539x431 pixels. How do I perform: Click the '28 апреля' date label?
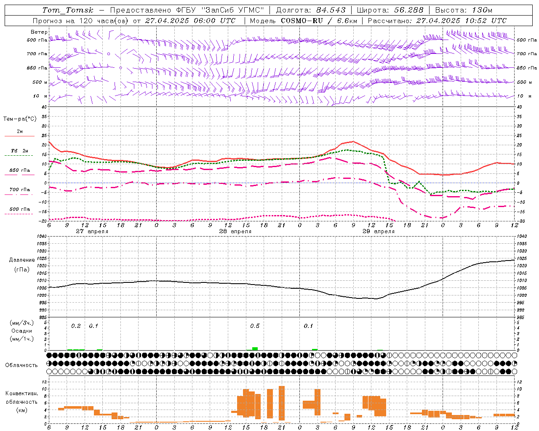coord(235,231)
